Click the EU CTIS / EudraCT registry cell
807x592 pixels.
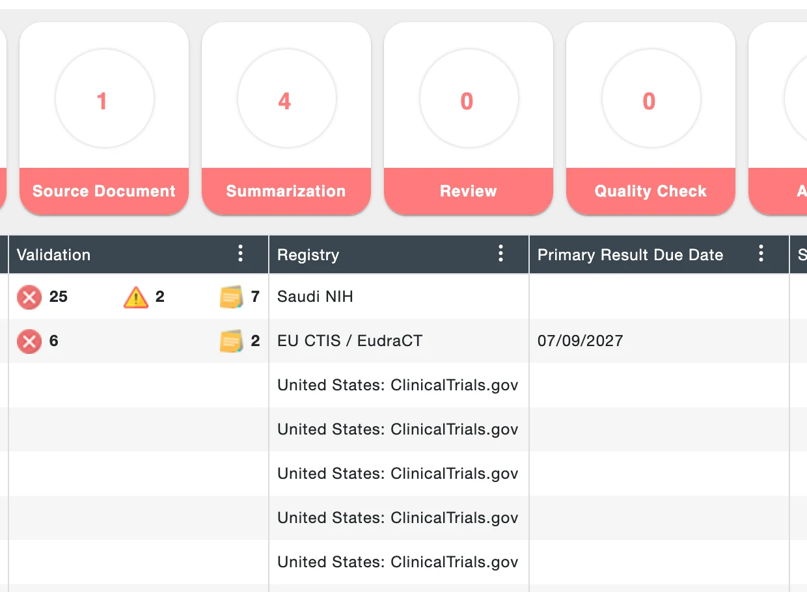pos(399,341)
